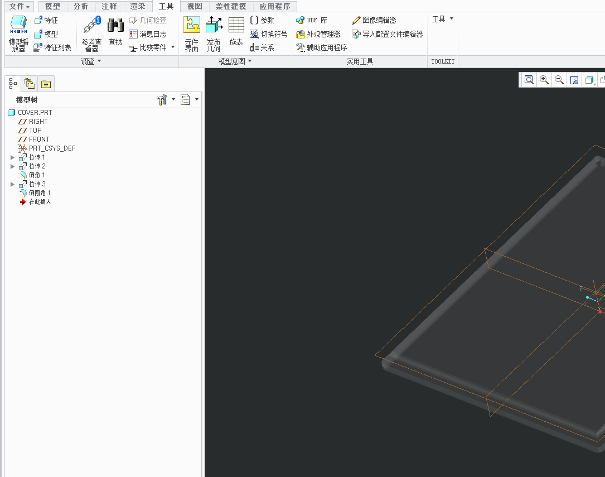Switch to the 视图 ribbon tab
605x477 pixels.
tap(195, 6)
